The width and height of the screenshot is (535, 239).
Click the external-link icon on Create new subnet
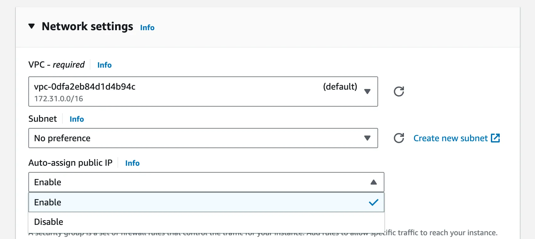click(496, 138)
